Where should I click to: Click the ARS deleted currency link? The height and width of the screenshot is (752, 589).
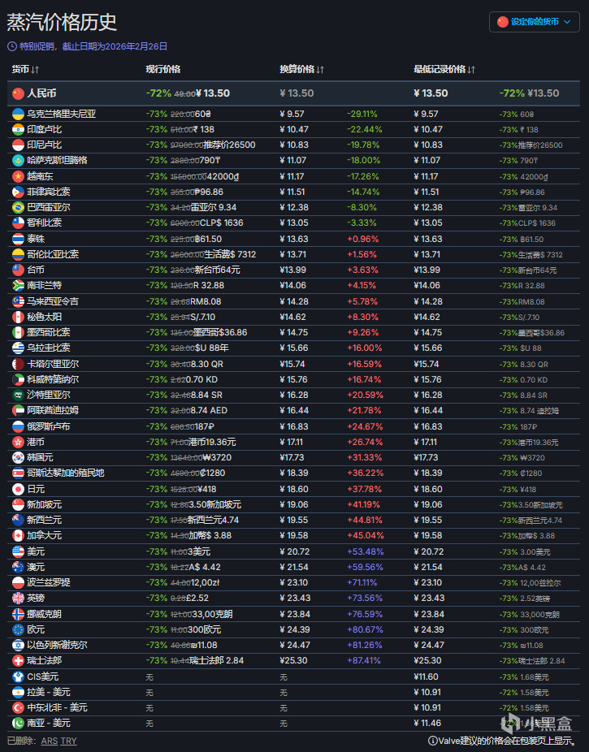(x=50, y=741)
